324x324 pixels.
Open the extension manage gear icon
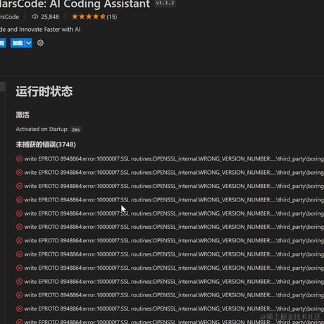tap(40, 43)
